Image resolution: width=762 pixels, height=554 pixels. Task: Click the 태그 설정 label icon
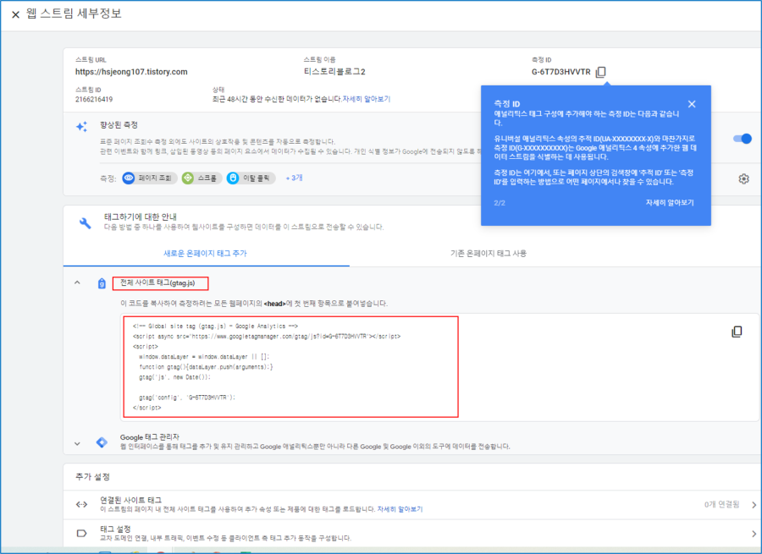[x=81, y=533]
